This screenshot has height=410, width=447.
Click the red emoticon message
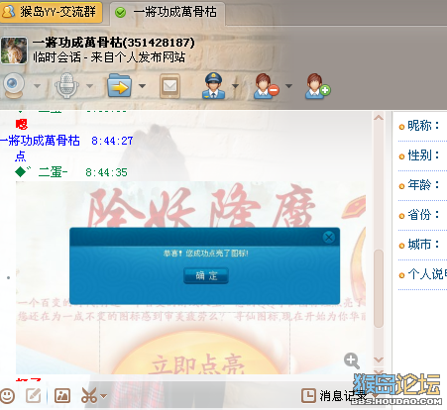22,125
